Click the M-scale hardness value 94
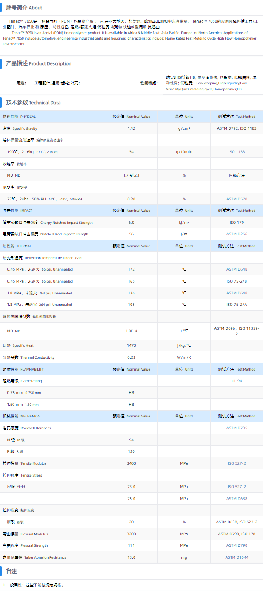 [131, 440]
